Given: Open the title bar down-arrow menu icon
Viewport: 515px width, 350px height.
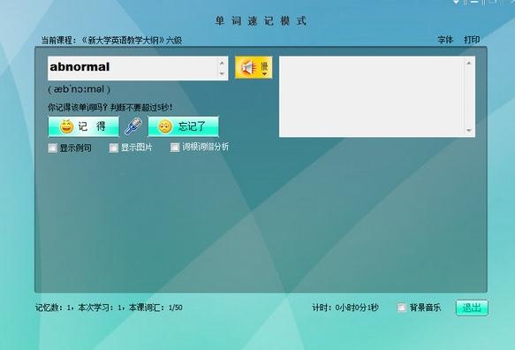Looking at the screenshot, I should pyautogui.click(x=456, y=2).
